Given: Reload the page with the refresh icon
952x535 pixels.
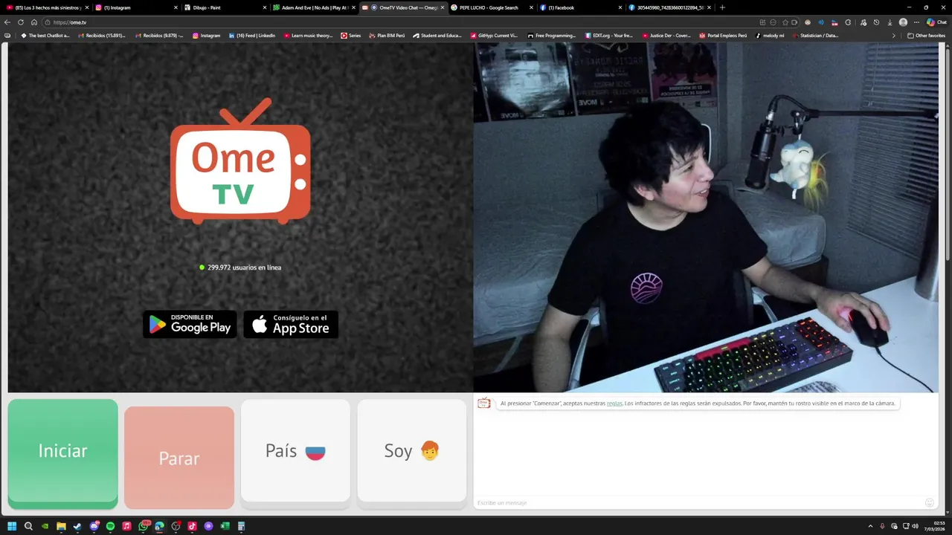Looking at the screenshot, I should tap(21, 22).
